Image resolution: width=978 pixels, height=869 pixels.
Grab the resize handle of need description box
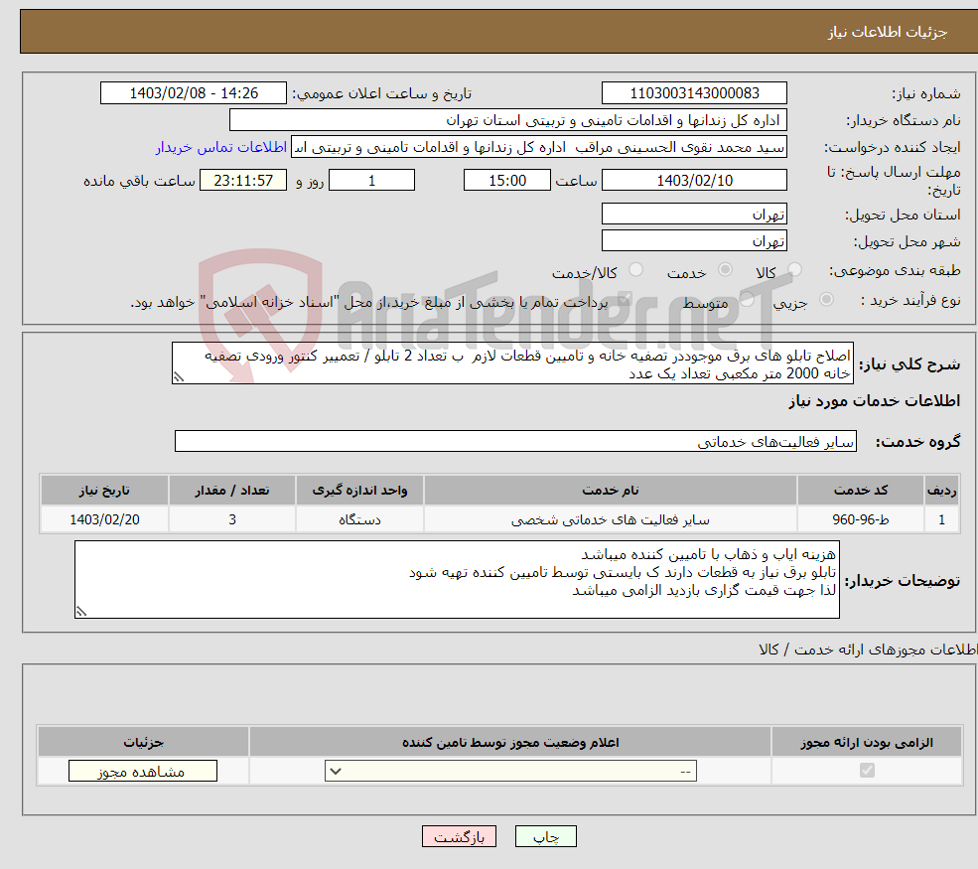pos(179,376)
